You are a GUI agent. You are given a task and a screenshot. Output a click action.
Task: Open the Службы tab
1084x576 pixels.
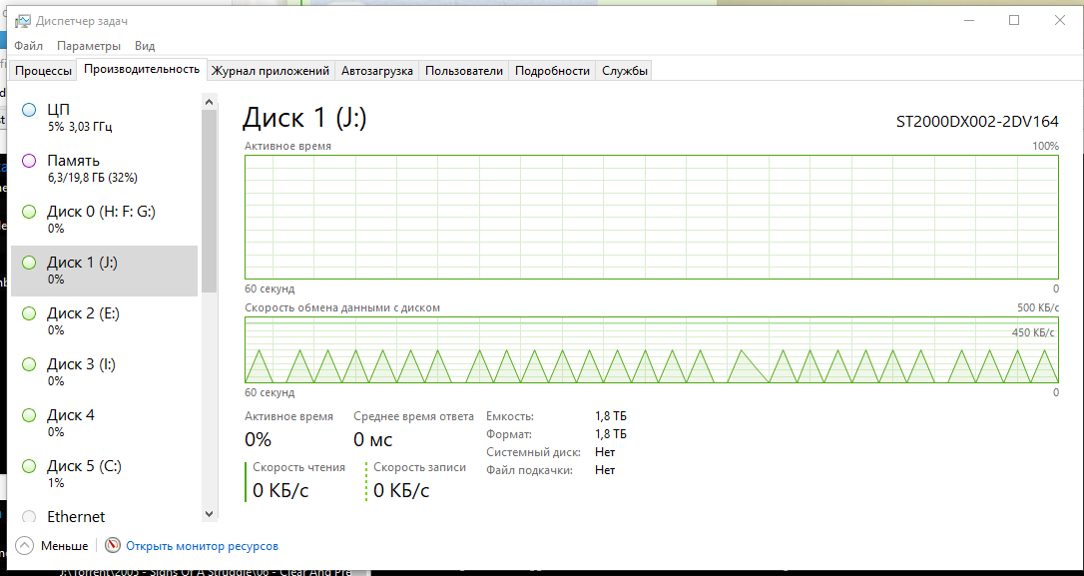(x=624, y=71)
